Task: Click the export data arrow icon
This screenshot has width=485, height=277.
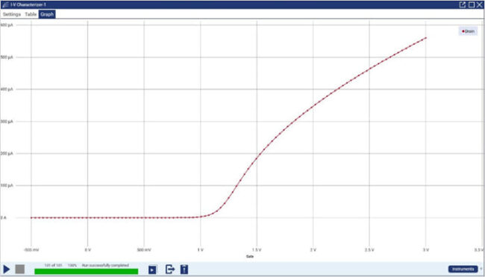Action: click(170, 270)
